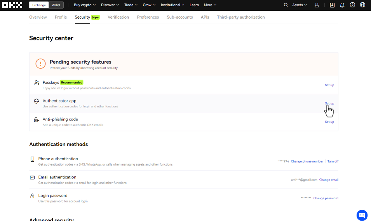Screen dimensions: 371x221
Task: Click the download app icon
Action: (x=332, y=5)
